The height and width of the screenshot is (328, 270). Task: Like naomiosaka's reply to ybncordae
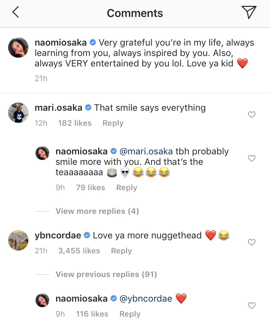coord(252,306)
